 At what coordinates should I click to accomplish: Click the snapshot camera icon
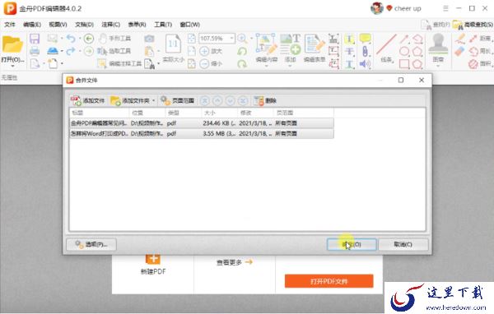click(149, 39)
